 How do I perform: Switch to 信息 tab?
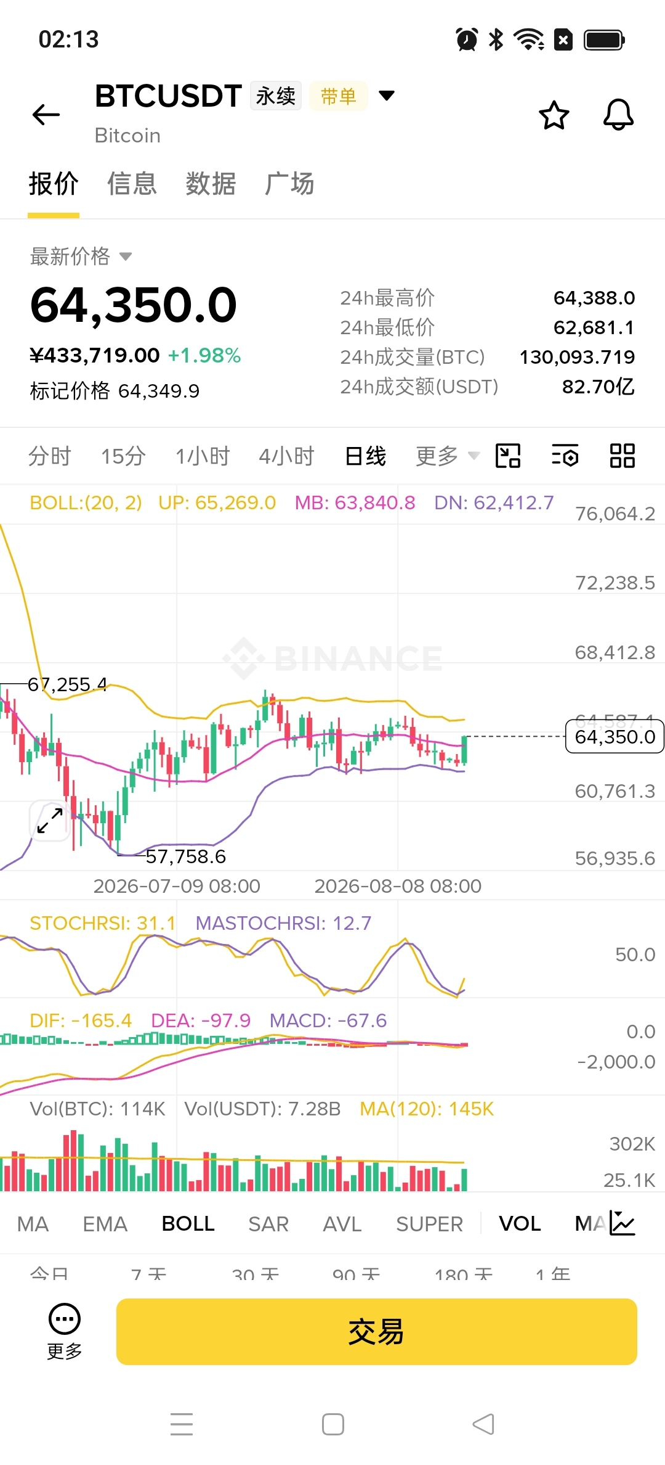click(132, 184)
